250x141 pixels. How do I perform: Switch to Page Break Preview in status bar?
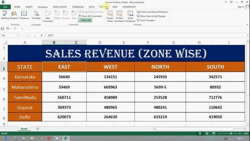[x=214, y=133]
